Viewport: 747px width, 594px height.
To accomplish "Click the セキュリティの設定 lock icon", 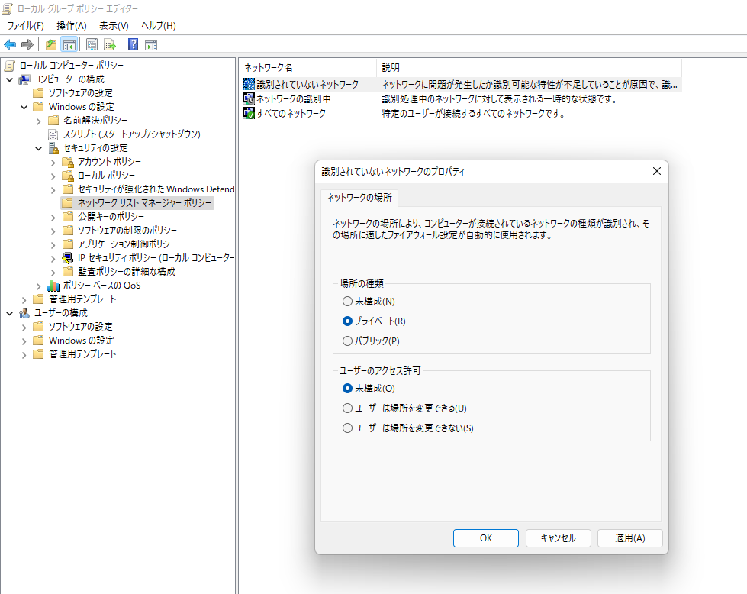I will (x=53, y=148).
